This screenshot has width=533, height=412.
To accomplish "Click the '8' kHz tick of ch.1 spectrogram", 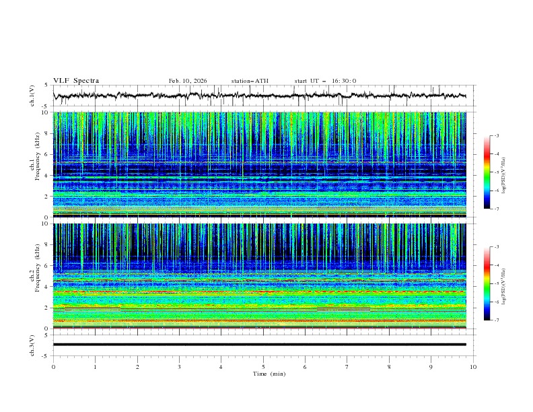I will tap(48, 133).
